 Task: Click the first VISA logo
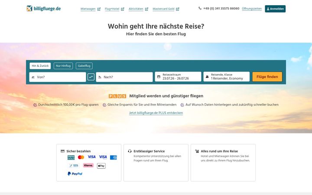click(92, 157)
